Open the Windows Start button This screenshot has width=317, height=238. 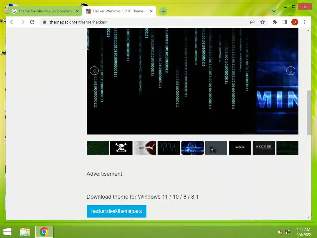[x=7, y=232]
